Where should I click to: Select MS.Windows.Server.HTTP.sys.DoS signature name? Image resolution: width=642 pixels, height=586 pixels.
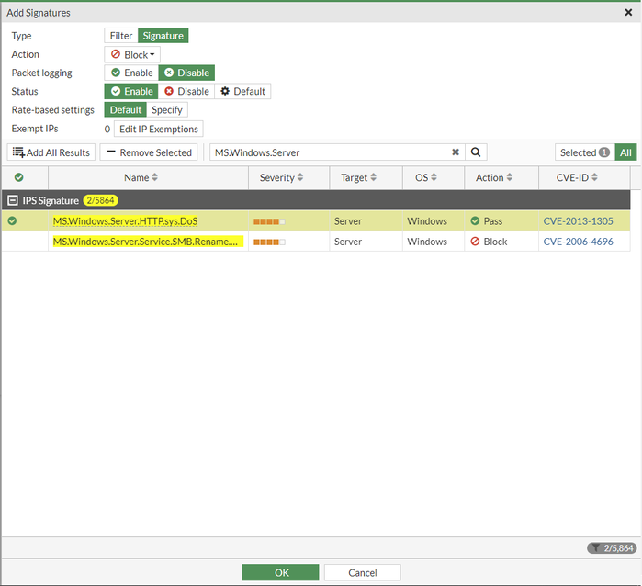(125, 221)
